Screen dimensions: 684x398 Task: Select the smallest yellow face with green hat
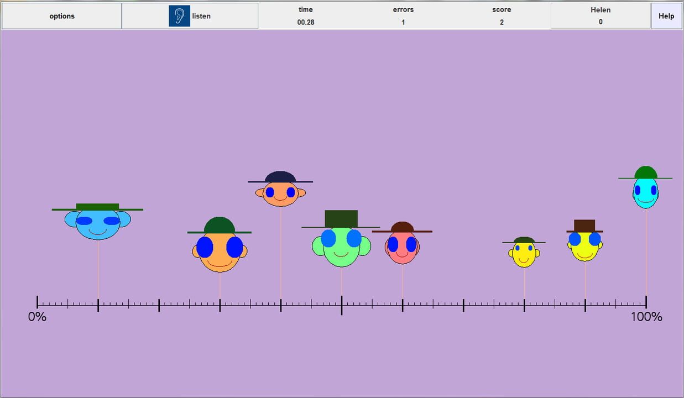[524, 254]
